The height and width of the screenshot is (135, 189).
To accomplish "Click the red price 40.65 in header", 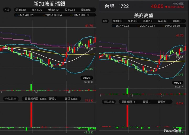I will (x=157, y=6).
